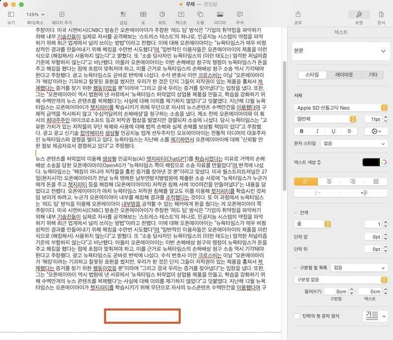The width and height of the screenshot is (393, 340).
Task: Toggle italic I formatting
Action: coord(317,131)
